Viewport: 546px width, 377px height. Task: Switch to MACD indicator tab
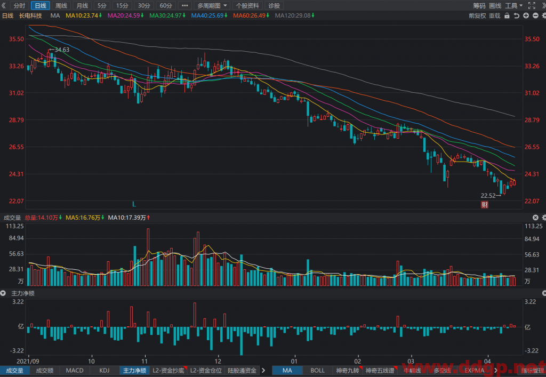[75, 371]
